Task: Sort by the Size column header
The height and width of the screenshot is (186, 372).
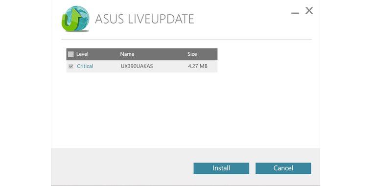Action: pos(192,54)
